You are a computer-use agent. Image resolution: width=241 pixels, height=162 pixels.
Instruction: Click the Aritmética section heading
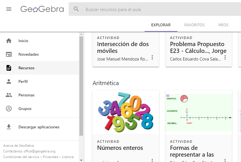coord(105,83)
